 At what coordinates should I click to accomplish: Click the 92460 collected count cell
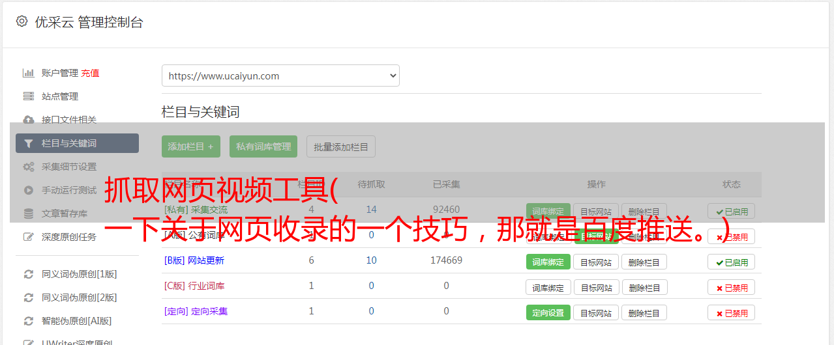[x=446, y=210]
